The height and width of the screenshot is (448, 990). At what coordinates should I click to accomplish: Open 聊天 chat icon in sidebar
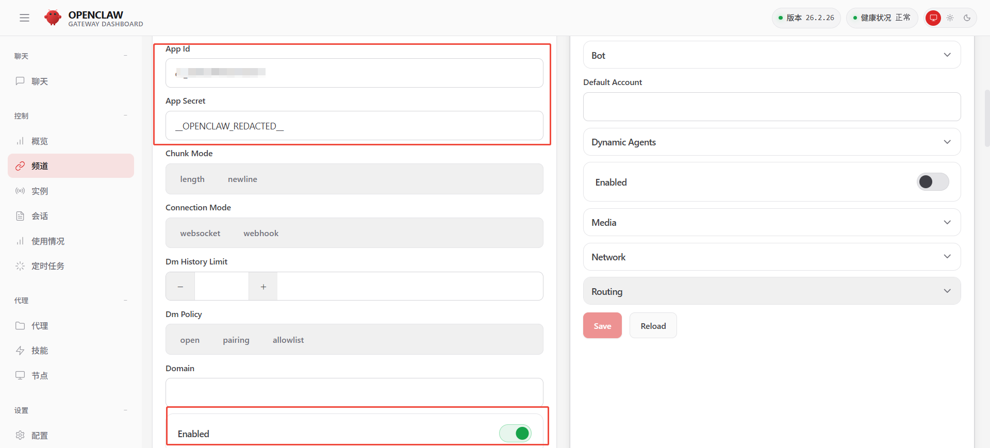coord(20,81)
